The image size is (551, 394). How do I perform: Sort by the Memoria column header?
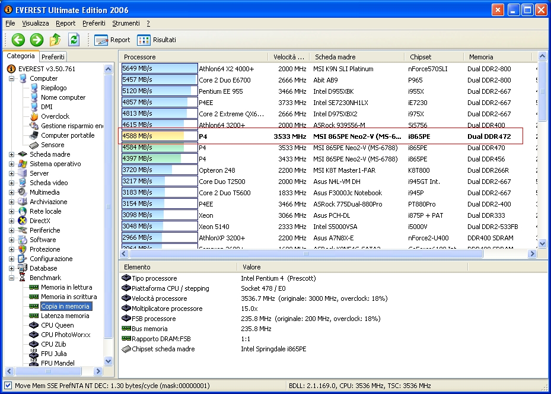[x=498, y=57]
